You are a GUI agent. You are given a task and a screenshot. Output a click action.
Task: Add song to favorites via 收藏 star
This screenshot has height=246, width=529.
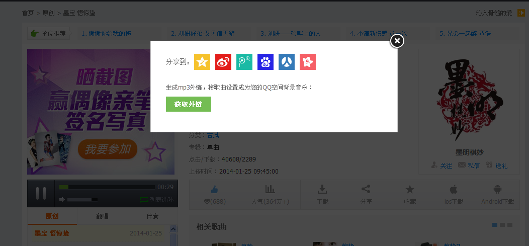pos(410,194)
